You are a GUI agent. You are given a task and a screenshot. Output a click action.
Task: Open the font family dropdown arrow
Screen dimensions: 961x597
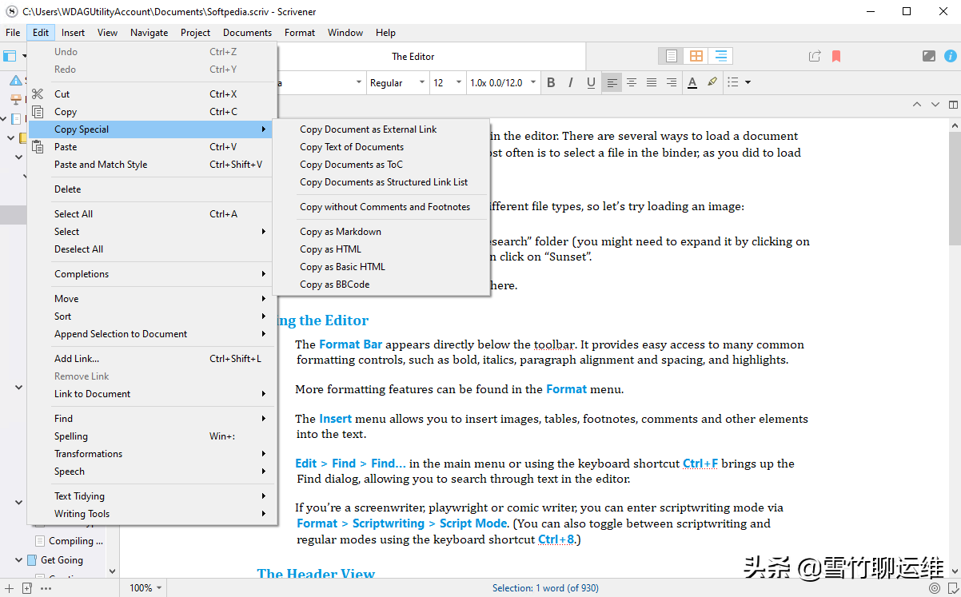click(x=358, y=82)
